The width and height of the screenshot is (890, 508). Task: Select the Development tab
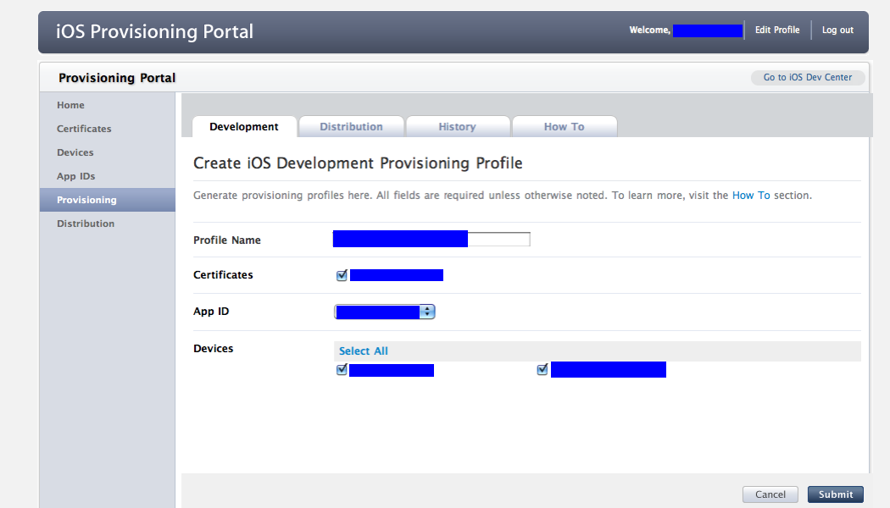point(244,127)
